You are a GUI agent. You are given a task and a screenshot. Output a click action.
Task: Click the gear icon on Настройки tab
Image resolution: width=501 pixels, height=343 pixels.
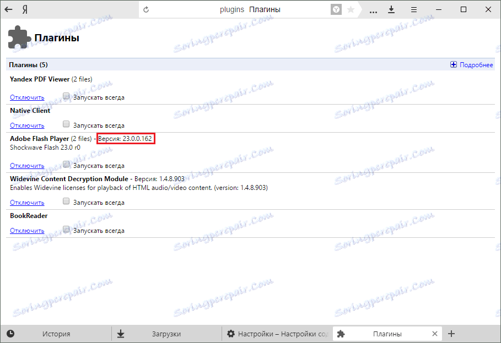tap(231, 334)
